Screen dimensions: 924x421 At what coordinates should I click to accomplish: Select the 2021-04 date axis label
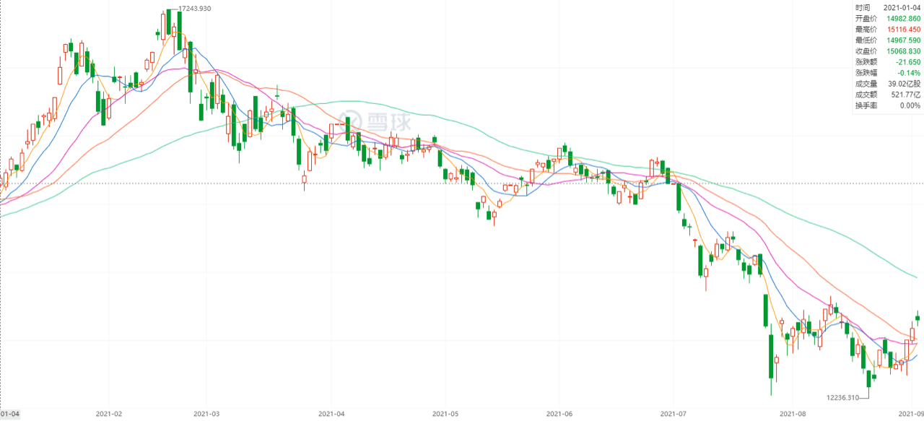331,414
